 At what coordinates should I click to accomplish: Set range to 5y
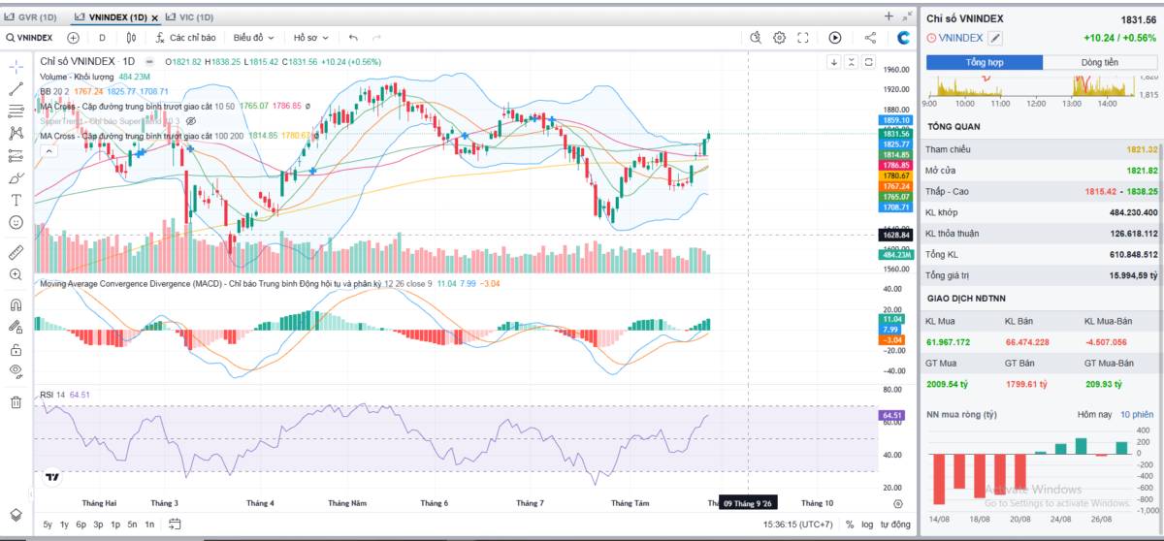point(48,525)
